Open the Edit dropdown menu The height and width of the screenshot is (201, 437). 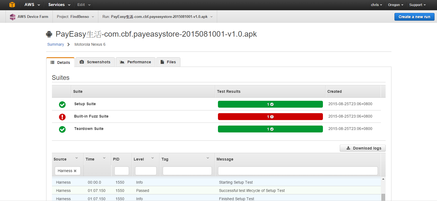(84, 5)
